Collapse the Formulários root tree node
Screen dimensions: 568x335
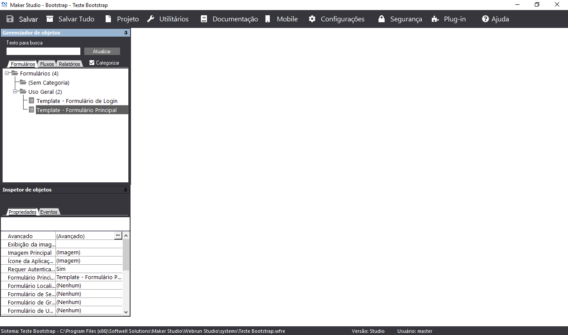coord(7,73)
